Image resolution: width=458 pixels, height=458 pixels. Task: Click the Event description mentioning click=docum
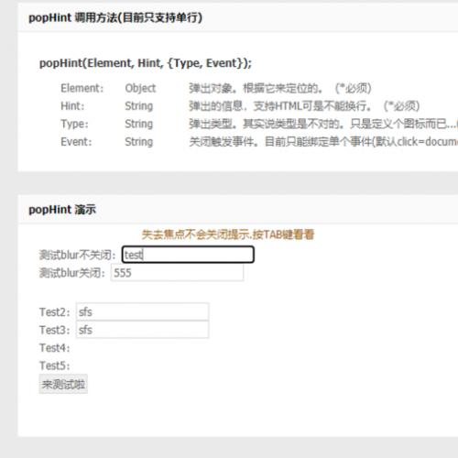[323, 142]
